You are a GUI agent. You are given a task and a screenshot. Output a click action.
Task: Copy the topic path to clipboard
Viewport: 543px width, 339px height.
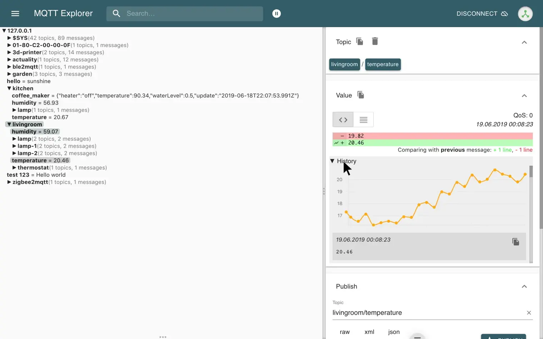point(359,41)
